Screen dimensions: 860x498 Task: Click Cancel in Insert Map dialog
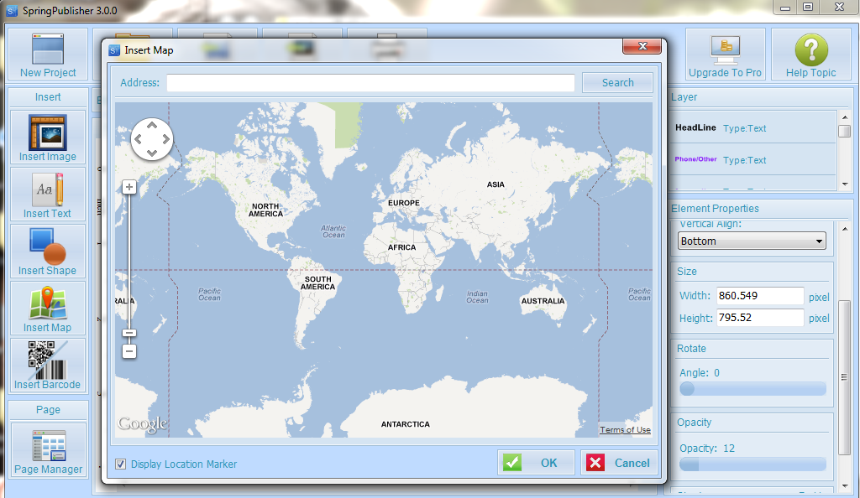(x=619, y=463)
